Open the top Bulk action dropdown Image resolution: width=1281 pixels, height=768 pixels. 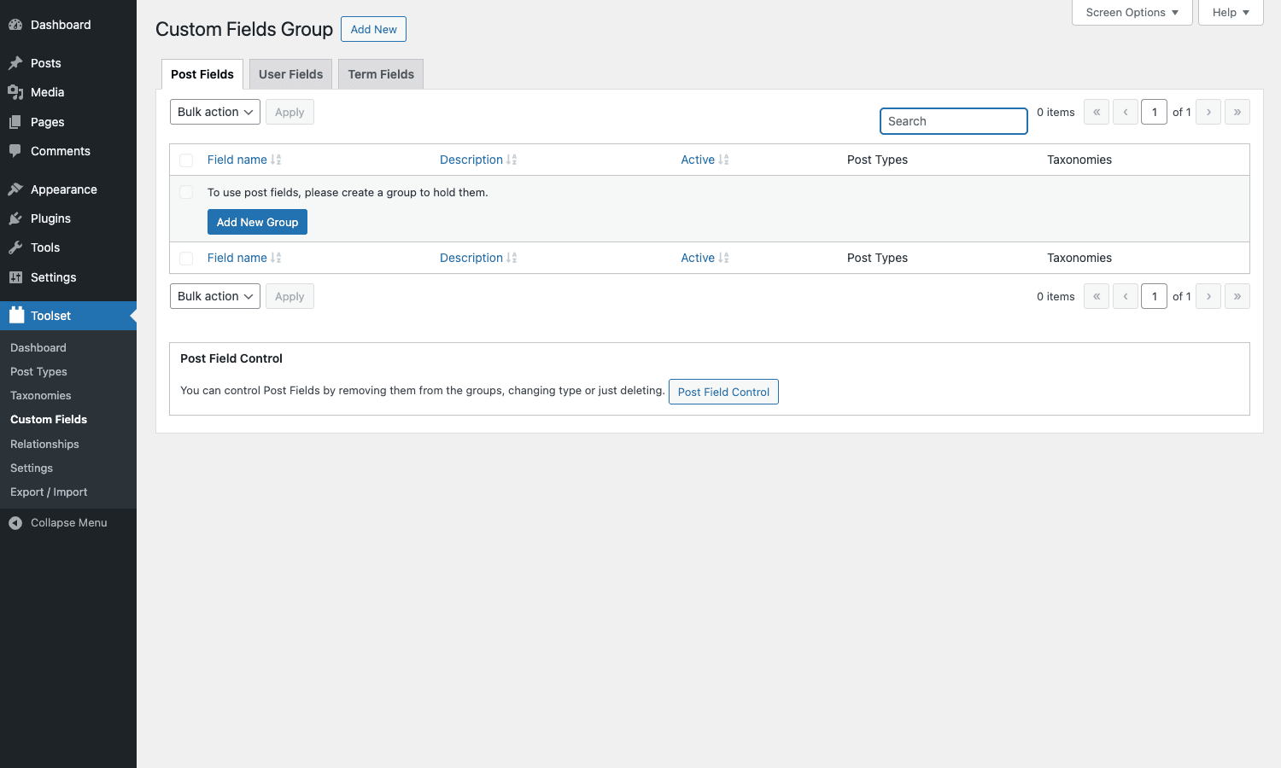pyautogui.click(x=215, y=112)
